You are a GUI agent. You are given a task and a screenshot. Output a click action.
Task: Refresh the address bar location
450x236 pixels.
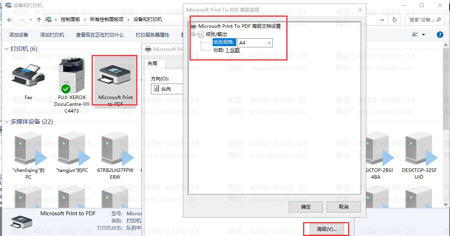coord(395,20)
